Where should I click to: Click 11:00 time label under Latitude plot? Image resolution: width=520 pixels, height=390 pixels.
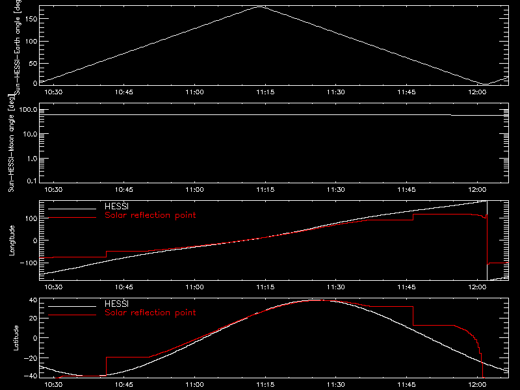click(x=194, y=385)
